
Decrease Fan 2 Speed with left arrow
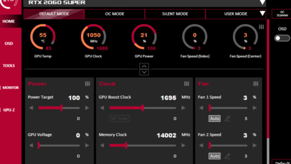coord(201,145)
